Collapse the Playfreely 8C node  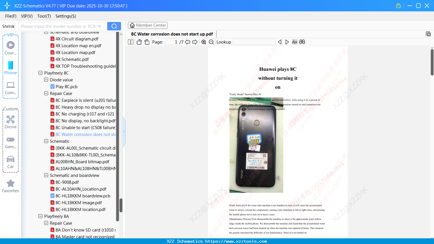(40, 73)
